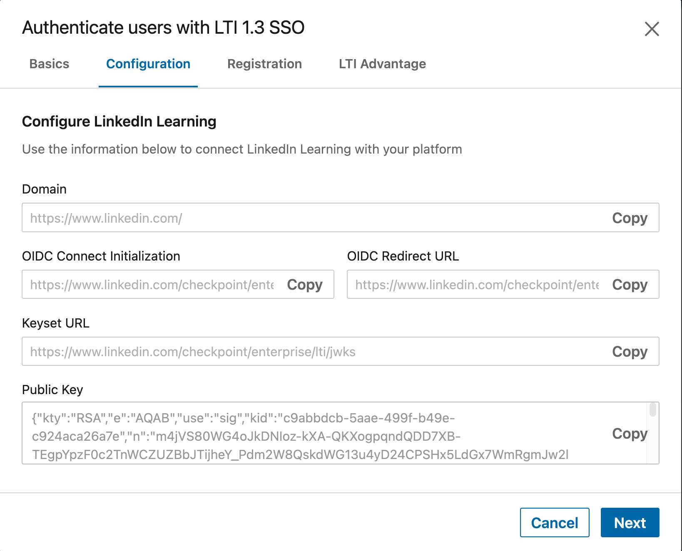
Task: Switch to the Configuration tab
Action: (x=148, y=64)
